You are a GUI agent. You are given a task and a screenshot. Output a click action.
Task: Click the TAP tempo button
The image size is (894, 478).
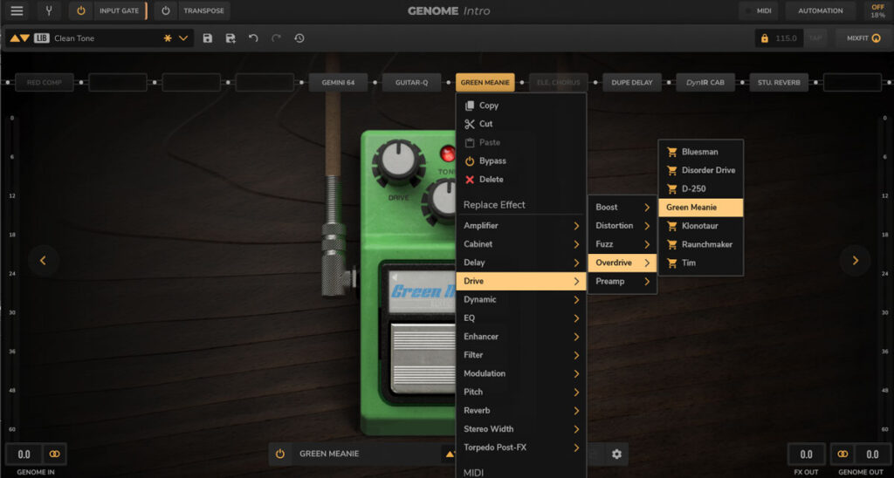click(x=815, y=38)
